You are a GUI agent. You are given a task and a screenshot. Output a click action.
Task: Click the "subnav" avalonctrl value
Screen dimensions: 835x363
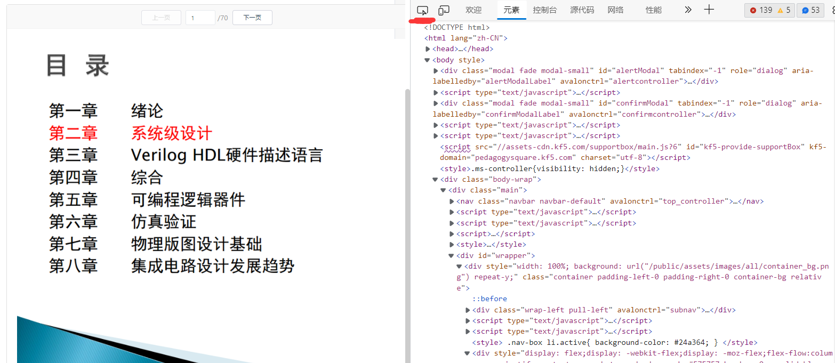pos(683,310)
